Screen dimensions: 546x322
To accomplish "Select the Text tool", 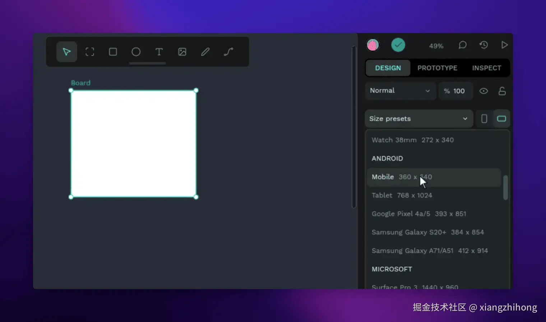I will pos(159,52).
